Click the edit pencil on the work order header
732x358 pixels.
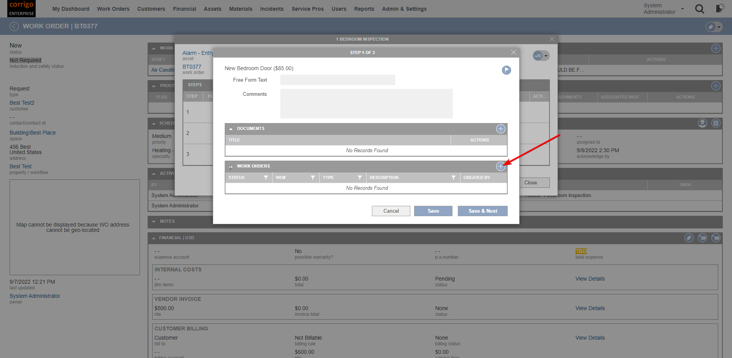(x=710, y=26)
